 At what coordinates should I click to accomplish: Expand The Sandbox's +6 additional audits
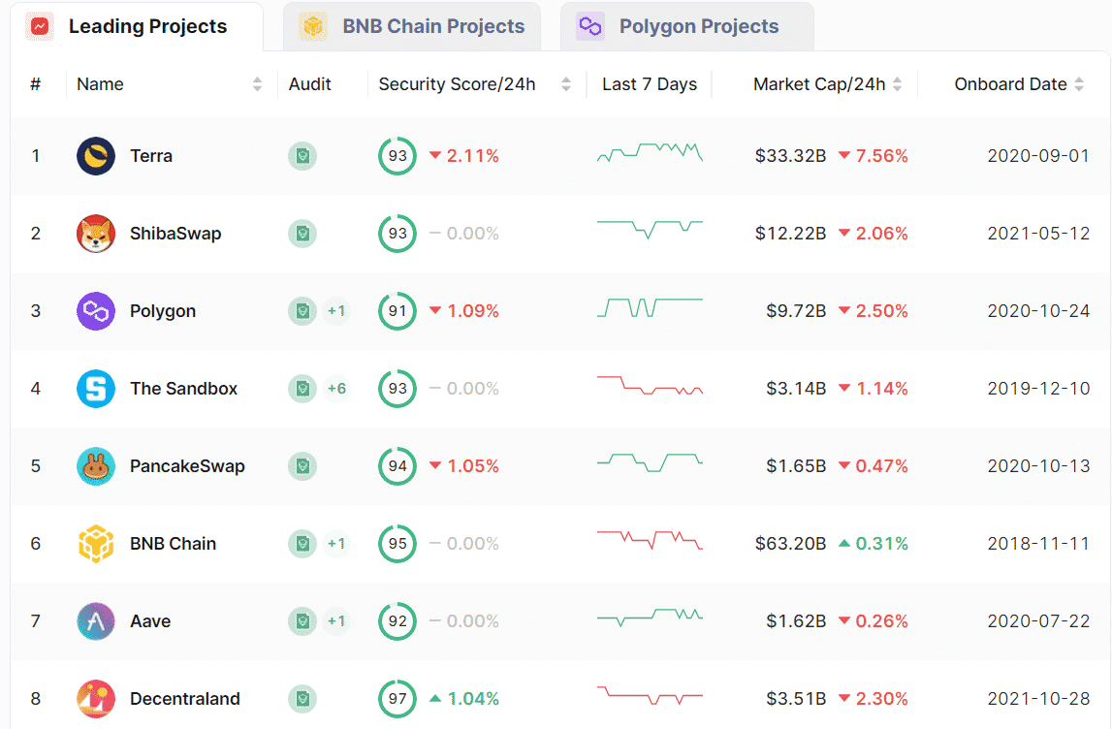pyautogui.click(x=336, y=389)
